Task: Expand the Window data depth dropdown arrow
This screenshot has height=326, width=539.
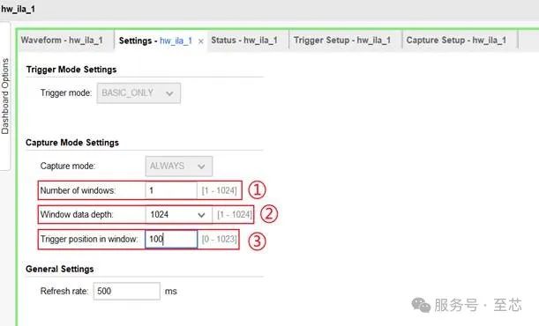Action: click(x=201, y=215)
